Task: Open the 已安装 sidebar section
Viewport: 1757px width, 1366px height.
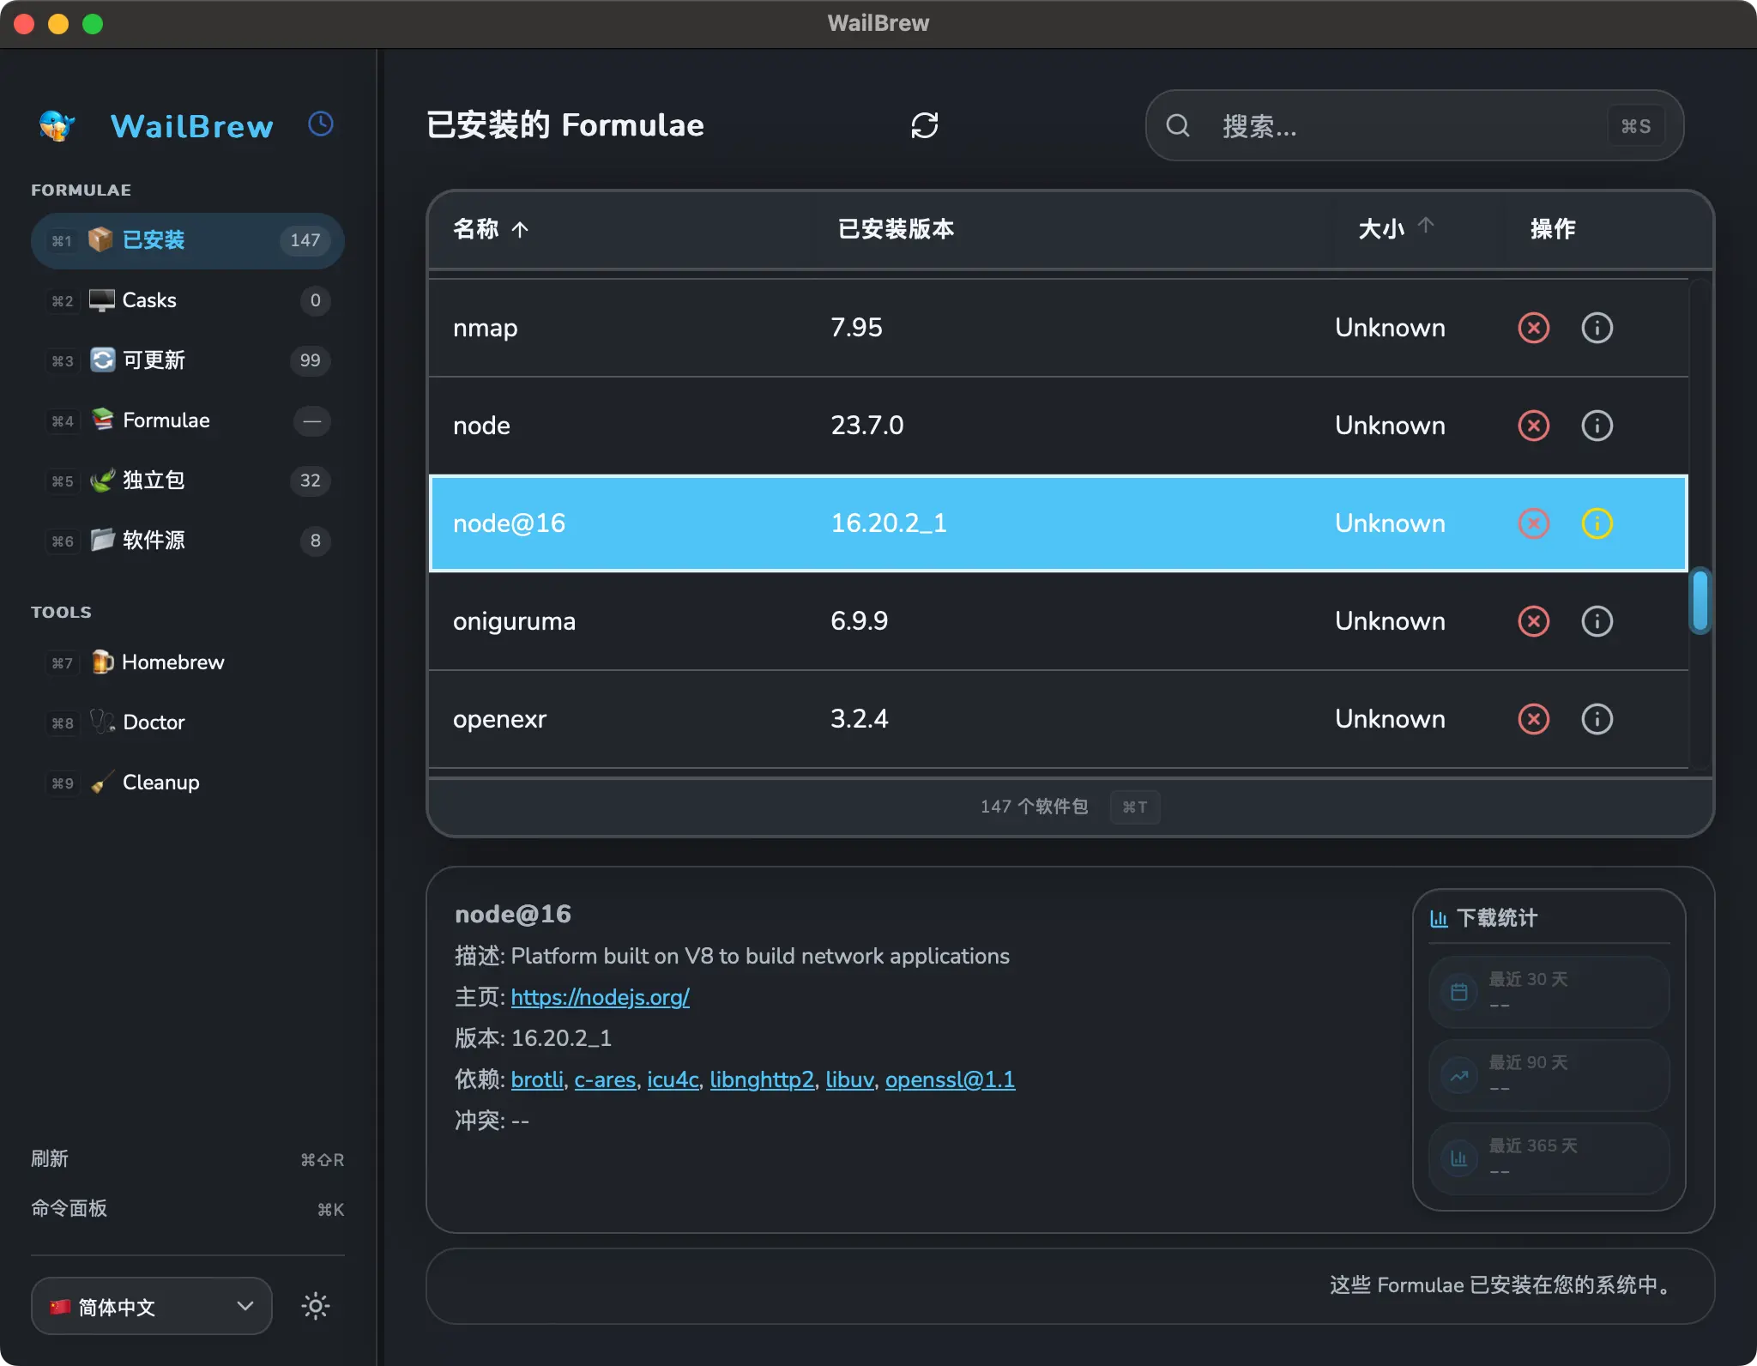Action: (188, 240)
